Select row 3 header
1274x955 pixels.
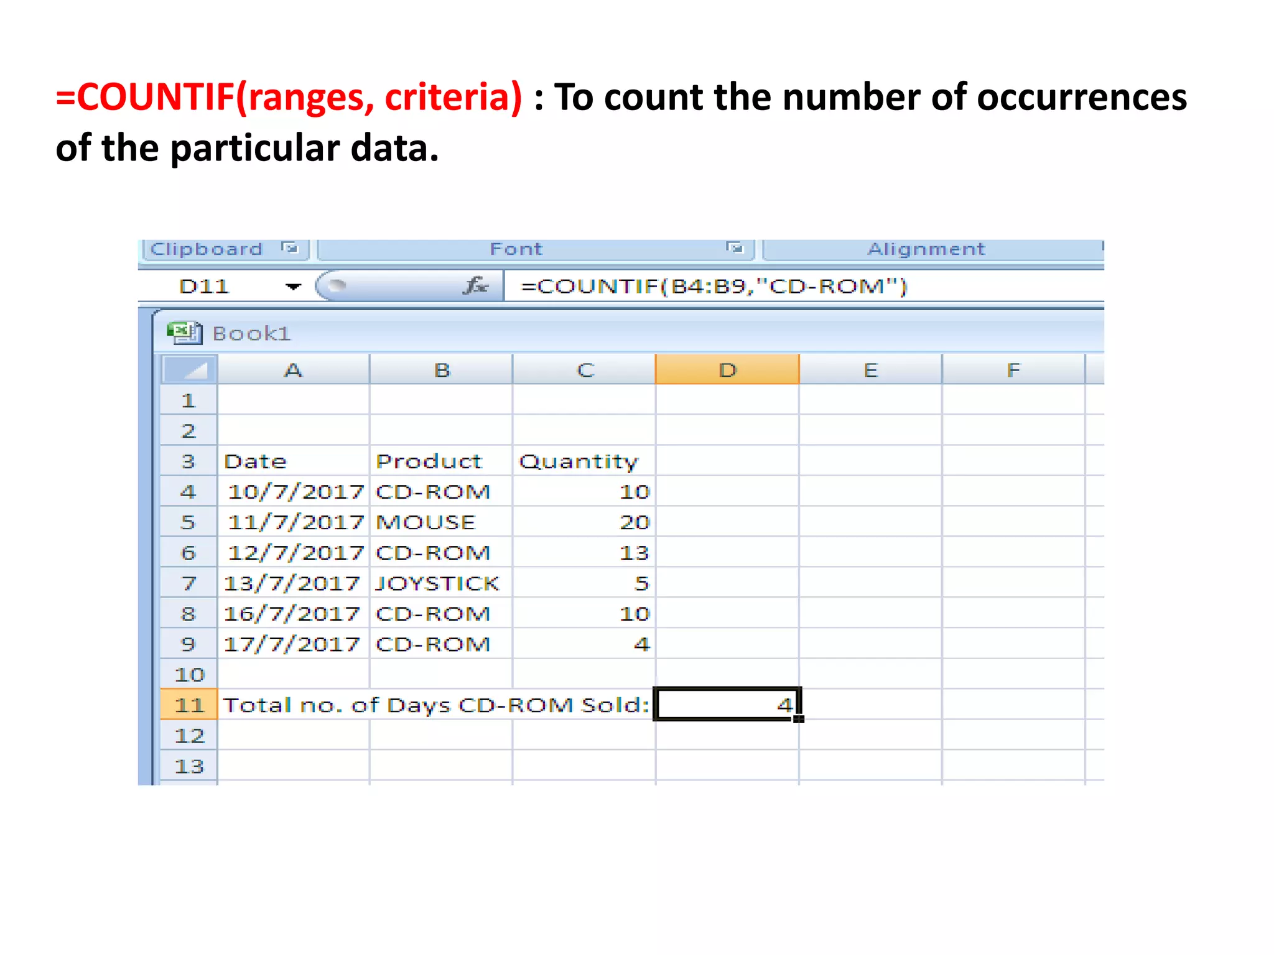pos(189,461)
